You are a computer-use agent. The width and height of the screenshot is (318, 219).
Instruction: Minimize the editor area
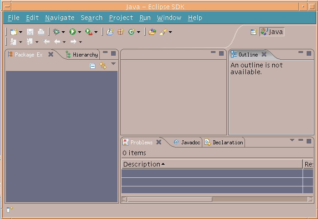pyautogui.click(x=213, y=52)
